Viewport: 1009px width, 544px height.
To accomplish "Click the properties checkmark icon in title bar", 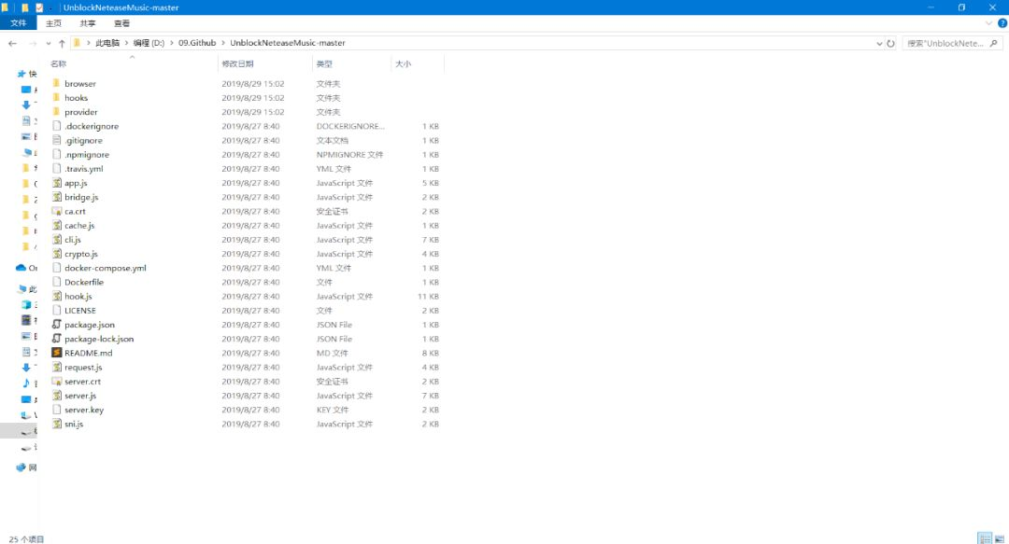I will click(39, 7).
